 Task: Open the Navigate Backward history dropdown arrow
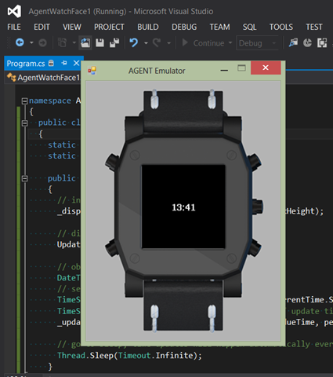click(31, 42)
